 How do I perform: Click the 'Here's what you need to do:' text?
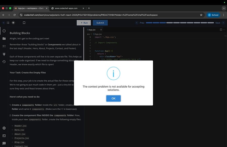pos(25,97)
